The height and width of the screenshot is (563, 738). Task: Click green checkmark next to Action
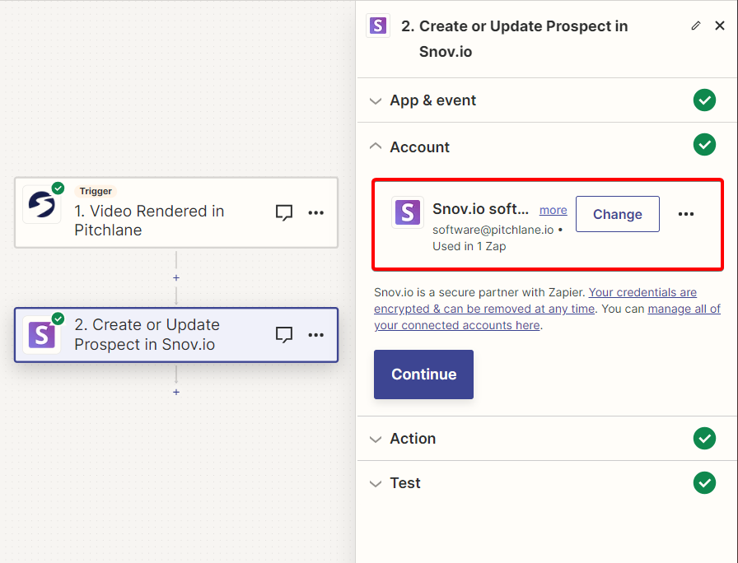click(x=704, y=439)
